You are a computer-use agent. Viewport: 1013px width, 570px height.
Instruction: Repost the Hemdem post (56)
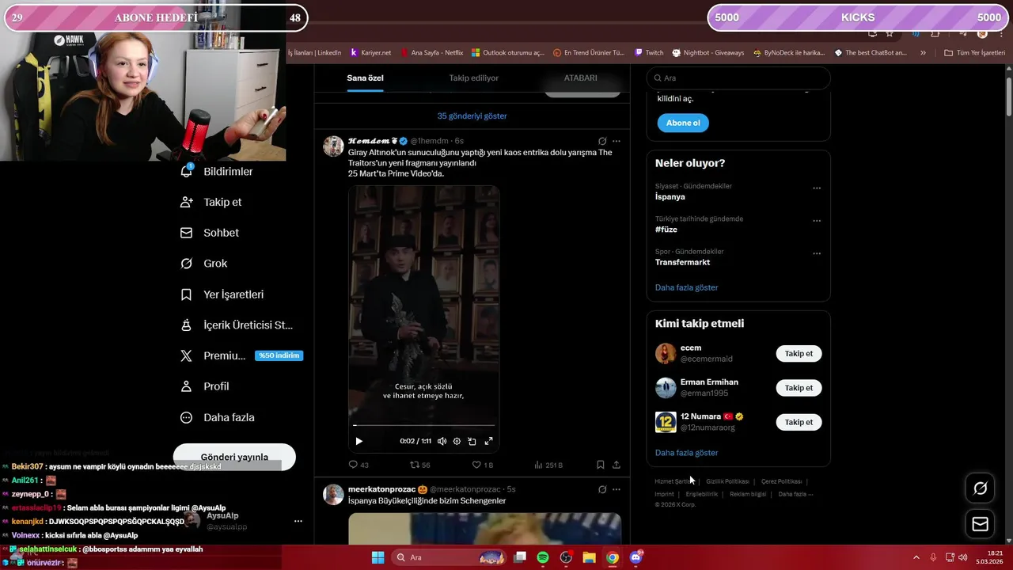coord(419,465)
